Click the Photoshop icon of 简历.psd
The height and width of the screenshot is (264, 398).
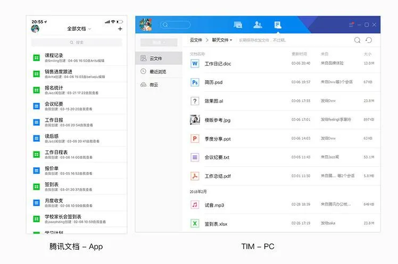click(195, 82)
